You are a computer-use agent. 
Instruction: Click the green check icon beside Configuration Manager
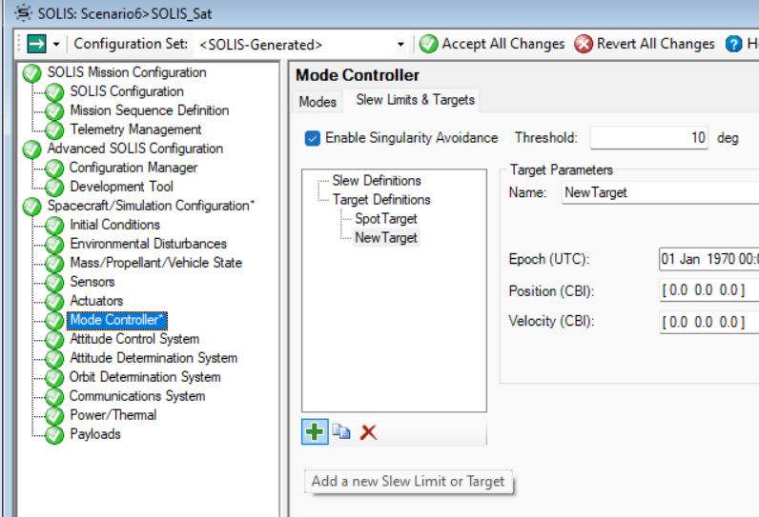click(x=54, y=169)
